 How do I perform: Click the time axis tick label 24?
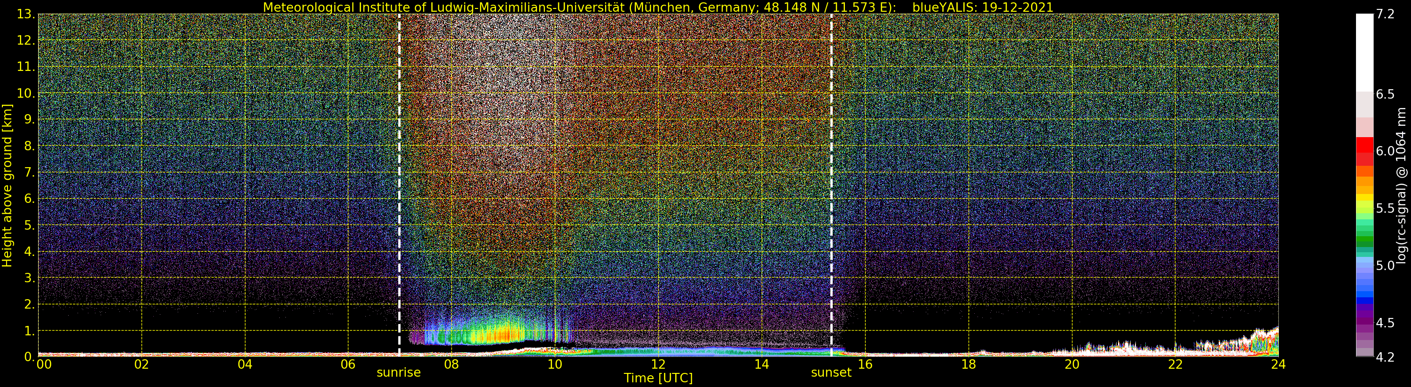click(1278, 364)
